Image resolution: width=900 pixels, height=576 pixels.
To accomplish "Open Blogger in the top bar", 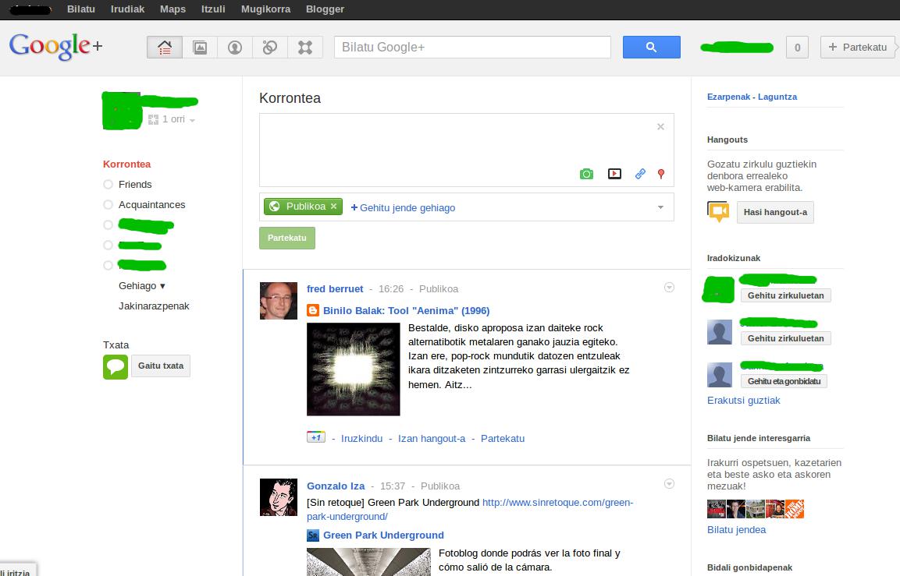I will 325,9.
